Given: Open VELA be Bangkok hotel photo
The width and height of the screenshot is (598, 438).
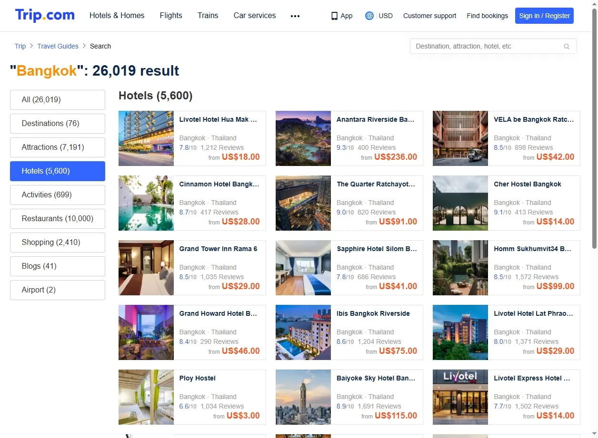Looking at the screenshot, I should click(x=460, y=138).
